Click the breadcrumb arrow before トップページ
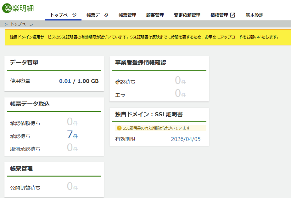 6,23
